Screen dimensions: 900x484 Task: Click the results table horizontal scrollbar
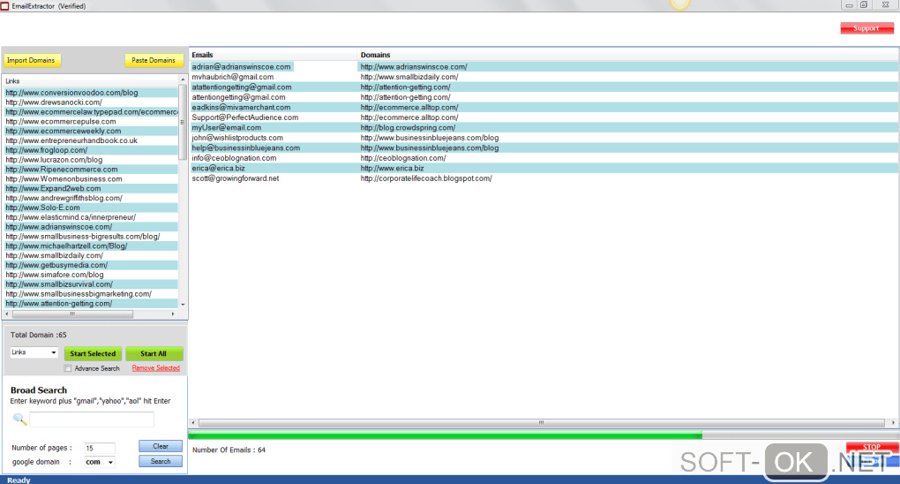tap(543, 422)
